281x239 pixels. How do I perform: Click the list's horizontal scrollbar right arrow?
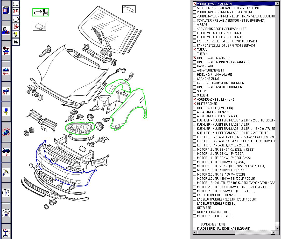pyautogui.click(x=273, y=232)
